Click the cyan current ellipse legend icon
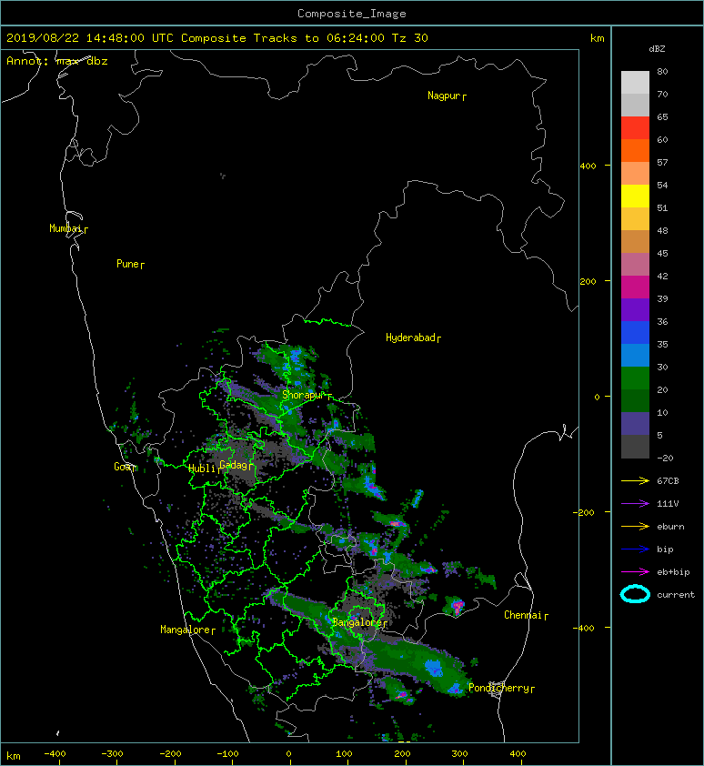This screenshot has width=704, height=766. pyautogui.click(x=635, y=594)
